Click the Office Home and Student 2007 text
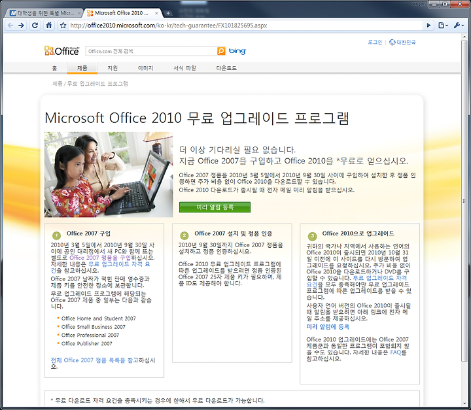 [99, 318]
